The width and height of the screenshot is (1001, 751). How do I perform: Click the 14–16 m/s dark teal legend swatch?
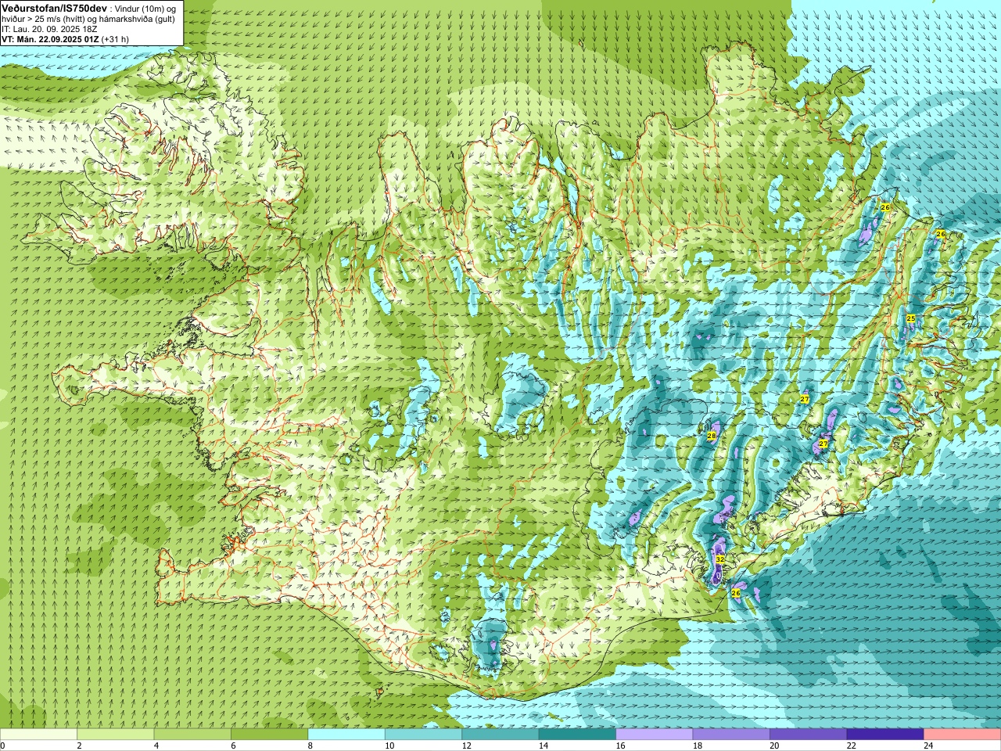(577, 735)
